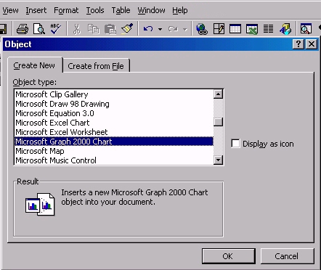Switch to the Create from File tab
Image resolution: width=321 pixels, height=270 pixels.
(96, 66)
